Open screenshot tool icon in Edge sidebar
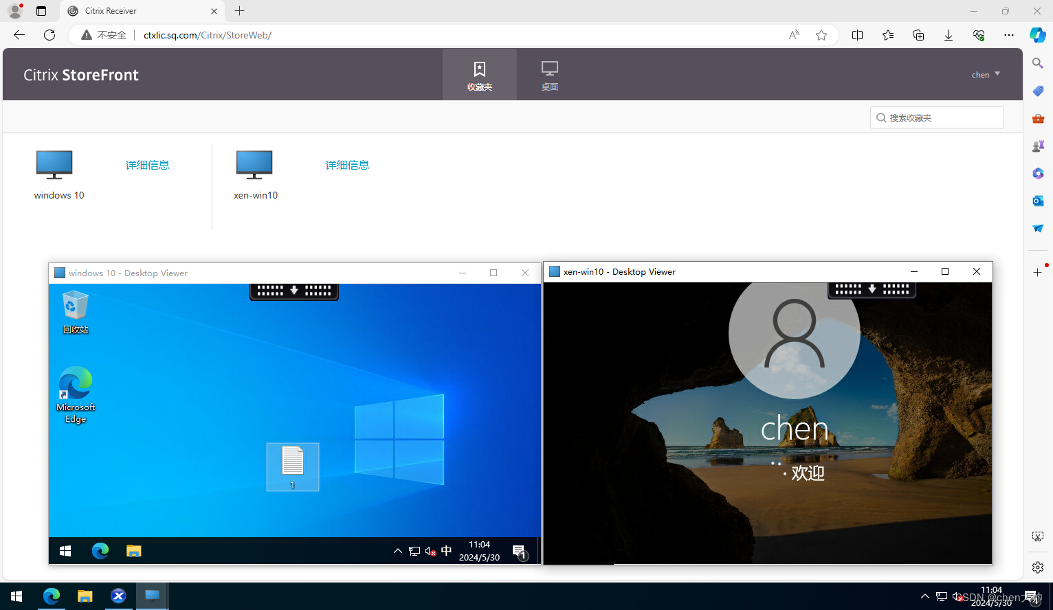This screenshot has height=610, width=1053. pyautogui.click(x=1038, y=536)
